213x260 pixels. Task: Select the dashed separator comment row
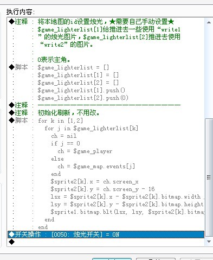[x=106, y=105]
